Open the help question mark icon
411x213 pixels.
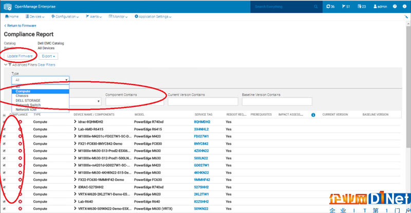[x=395, y=7]
